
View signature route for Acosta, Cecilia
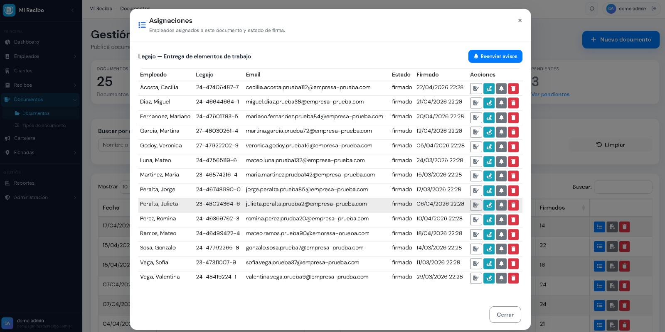(x=489, y=88)
